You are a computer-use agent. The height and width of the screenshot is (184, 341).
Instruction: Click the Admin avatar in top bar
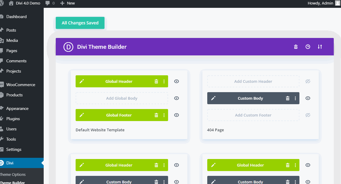coord(338,3)
